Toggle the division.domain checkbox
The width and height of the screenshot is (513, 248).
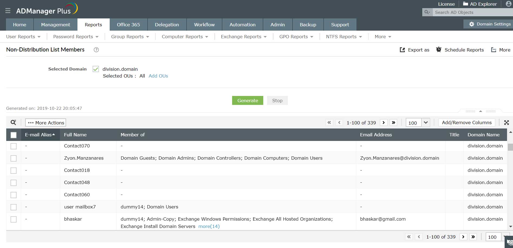pos(96,69)
